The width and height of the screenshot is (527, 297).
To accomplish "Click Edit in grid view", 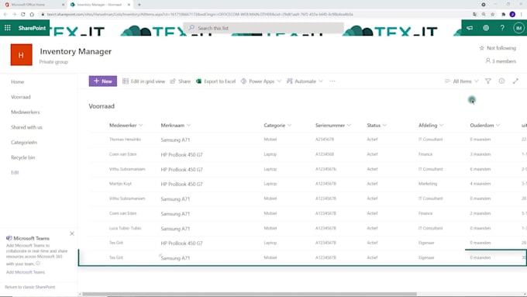I will 144,81.
